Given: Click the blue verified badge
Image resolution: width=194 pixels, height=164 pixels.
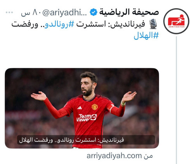Looking at the screenshot, I should click(94, 12).
